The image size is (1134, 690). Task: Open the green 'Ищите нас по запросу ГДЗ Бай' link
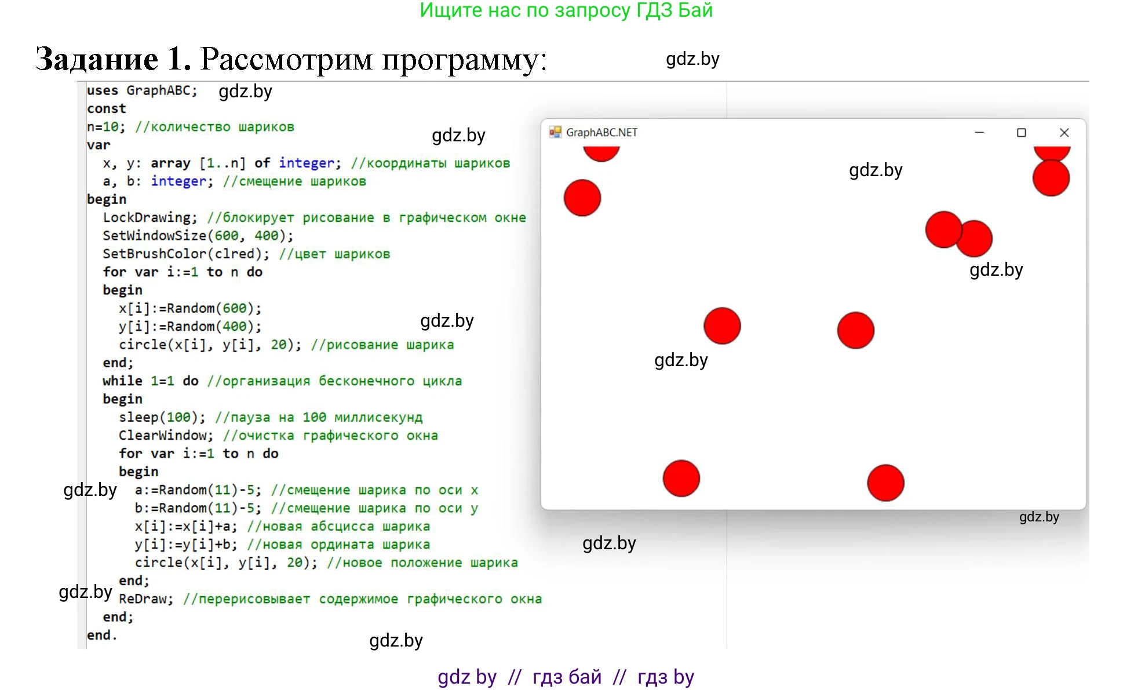[x=566, y=10]
